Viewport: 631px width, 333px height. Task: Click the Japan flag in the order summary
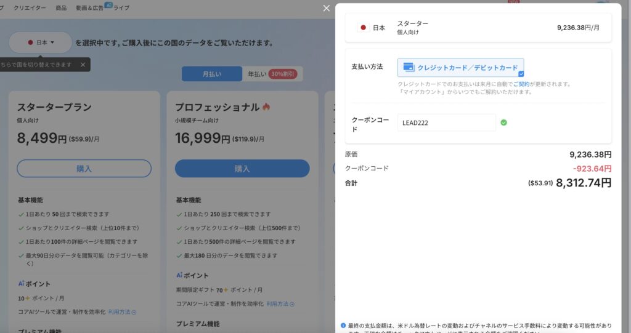(x=363, y=28)
